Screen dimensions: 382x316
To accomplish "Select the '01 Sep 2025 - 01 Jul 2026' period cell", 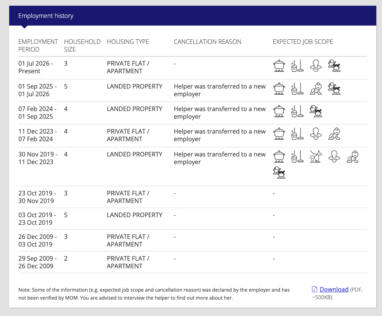I will pyautogui.click(x=37, y=90).
